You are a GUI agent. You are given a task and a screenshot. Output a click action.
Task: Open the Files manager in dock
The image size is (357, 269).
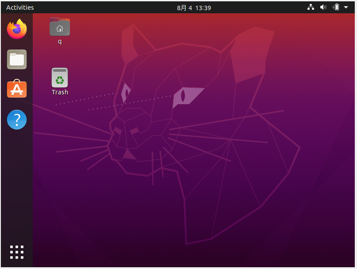(17, 59)
